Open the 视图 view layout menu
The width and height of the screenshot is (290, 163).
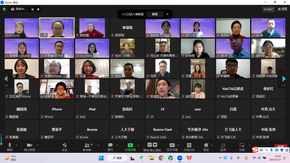click(x=283, y=9)
